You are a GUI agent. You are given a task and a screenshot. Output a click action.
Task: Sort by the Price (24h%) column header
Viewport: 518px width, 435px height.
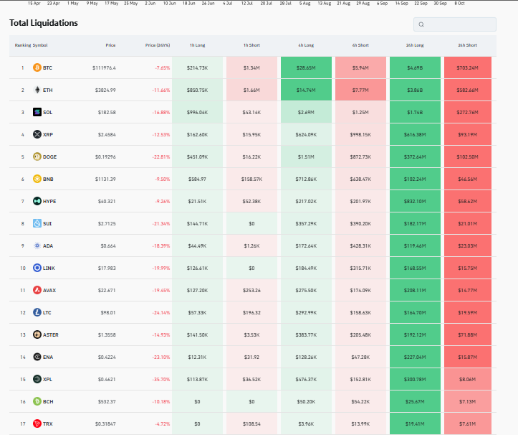point(158,45)
